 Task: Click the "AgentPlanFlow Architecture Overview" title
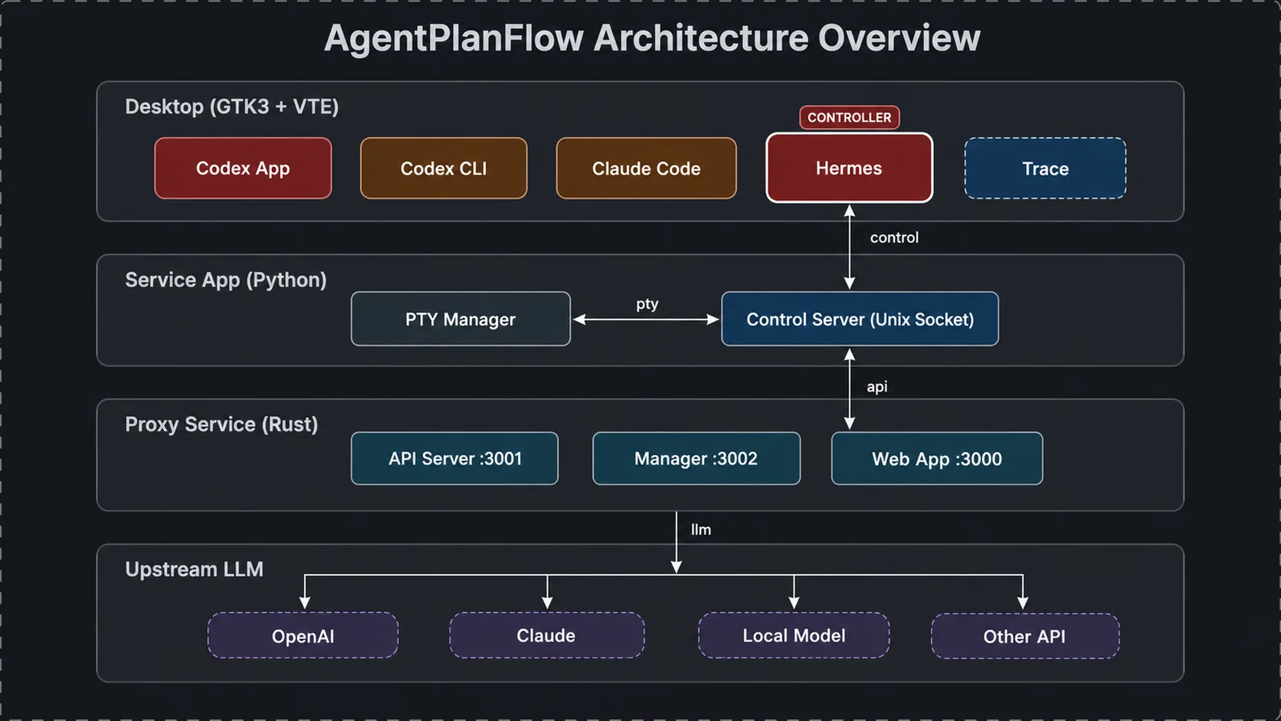652,38
